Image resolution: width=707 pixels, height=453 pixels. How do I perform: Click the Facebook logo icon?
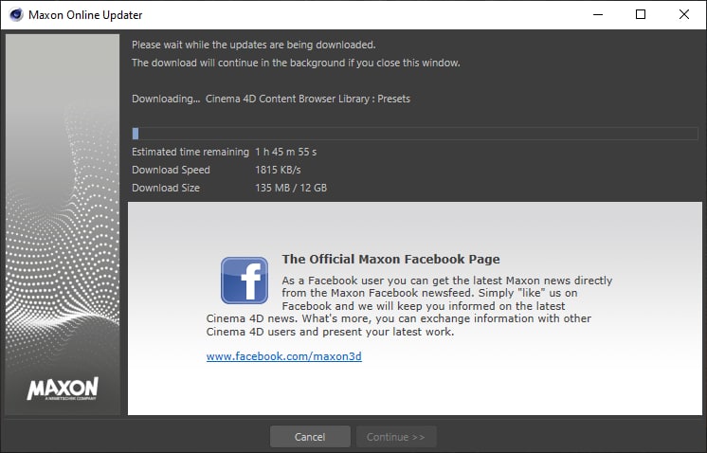click(x=245, y=281)
